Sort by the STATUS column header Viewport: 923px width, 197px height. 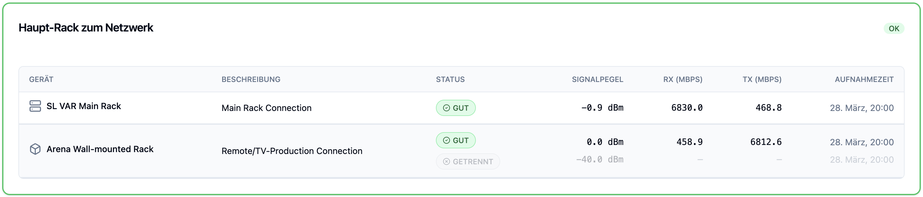point(450,79)
